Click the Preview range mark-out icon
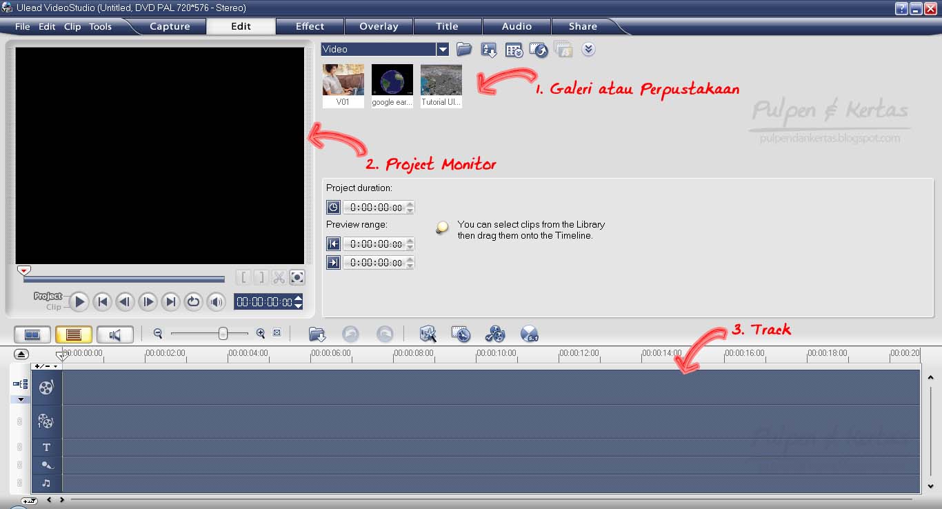The width and height of the screenshot is (942, 509). point(334,262)
